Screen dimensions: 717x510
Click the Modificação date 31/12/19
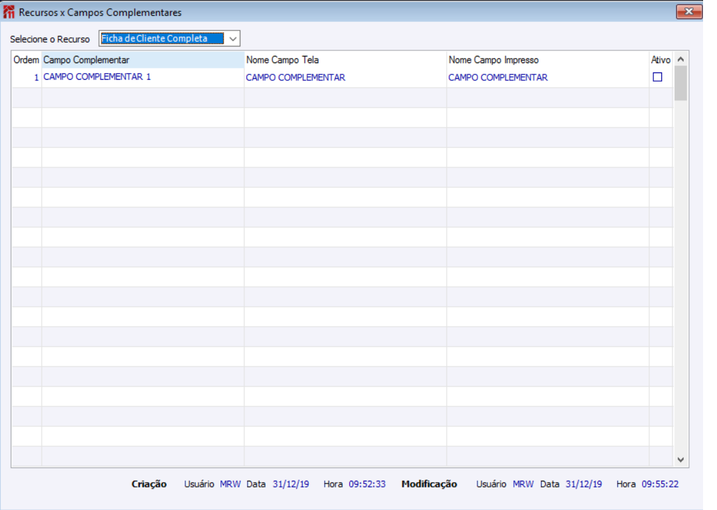[584, 484]
